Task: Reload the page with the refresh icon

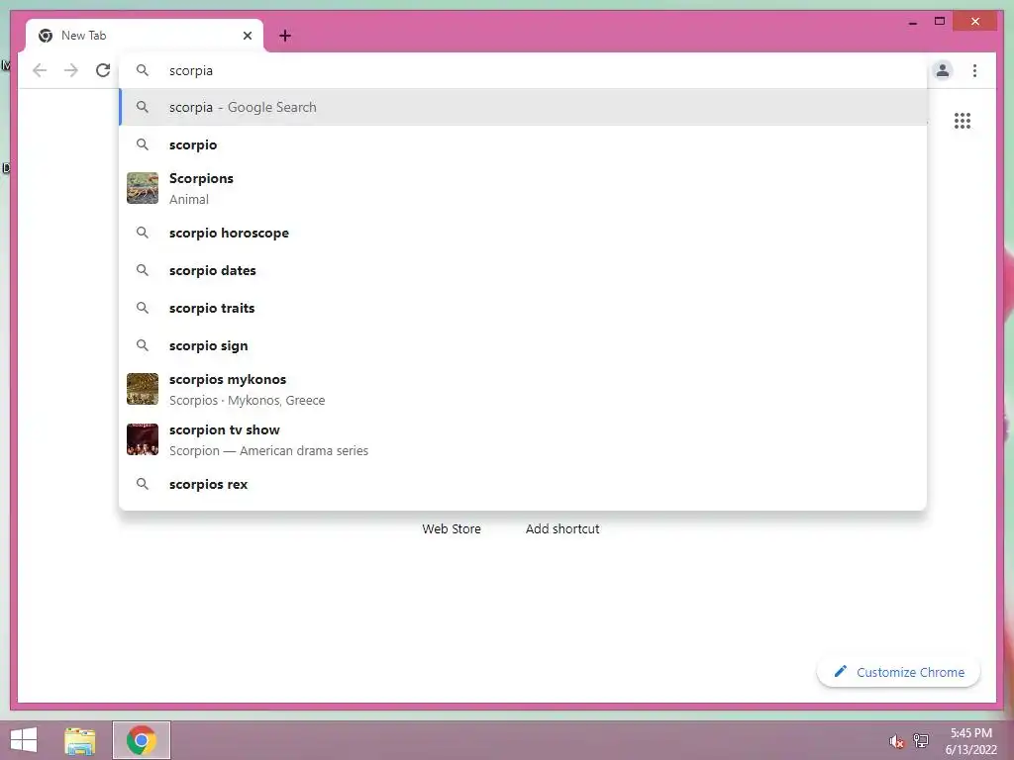Action: coord(103,70)
